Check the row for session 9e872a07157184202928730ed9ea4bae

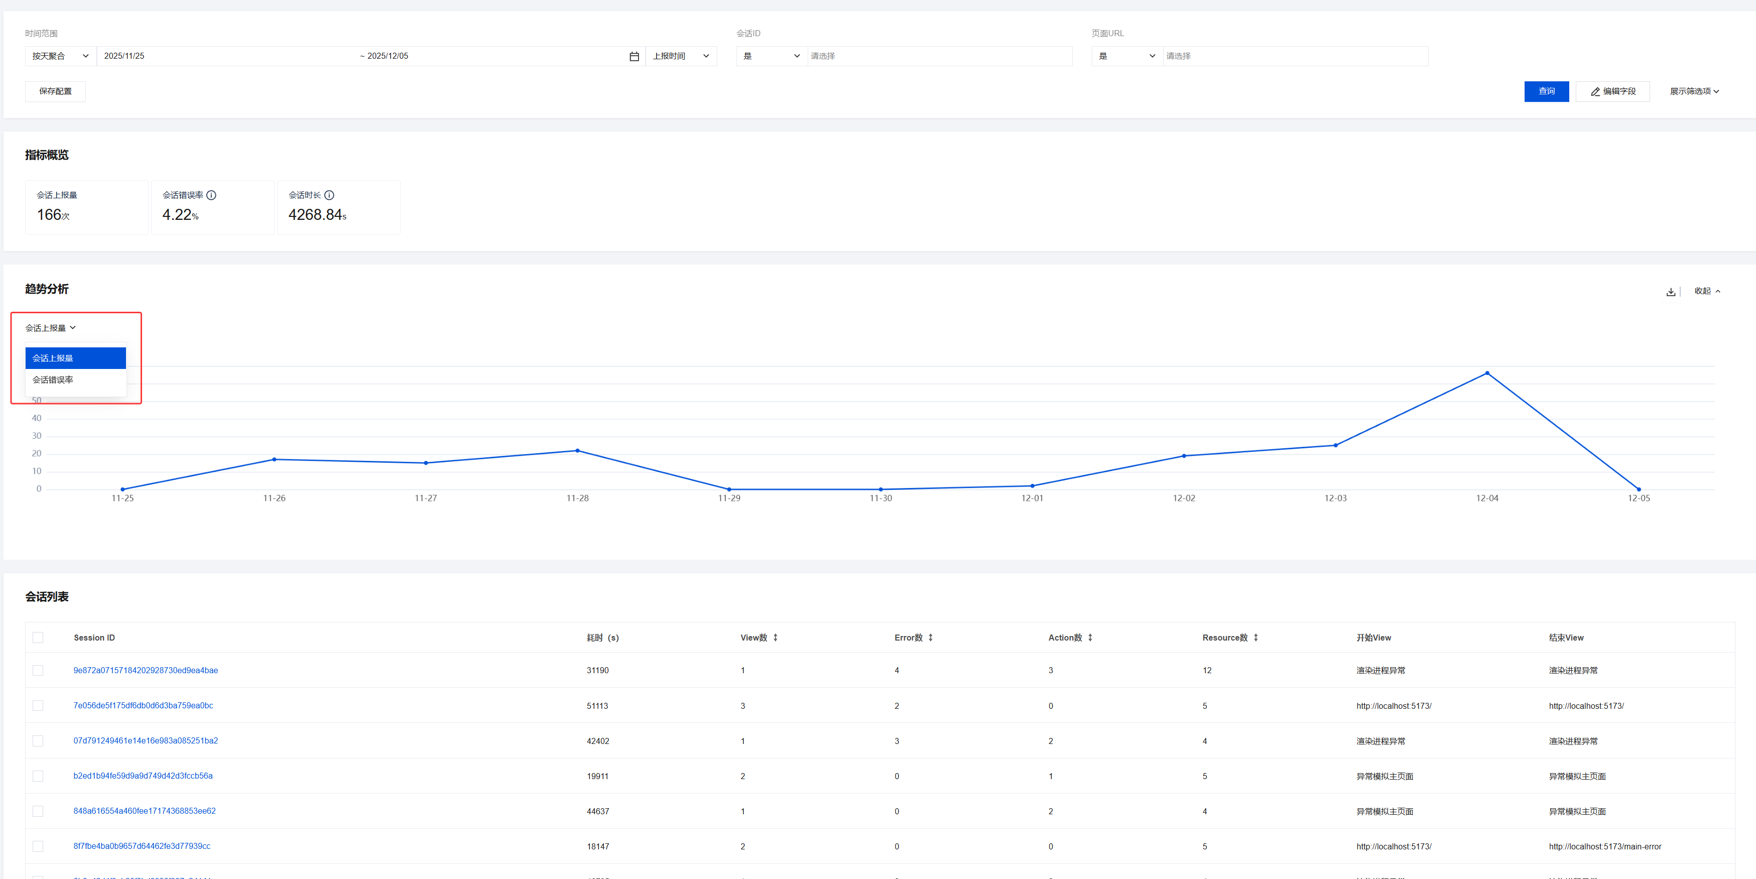[x=38, y=670]
